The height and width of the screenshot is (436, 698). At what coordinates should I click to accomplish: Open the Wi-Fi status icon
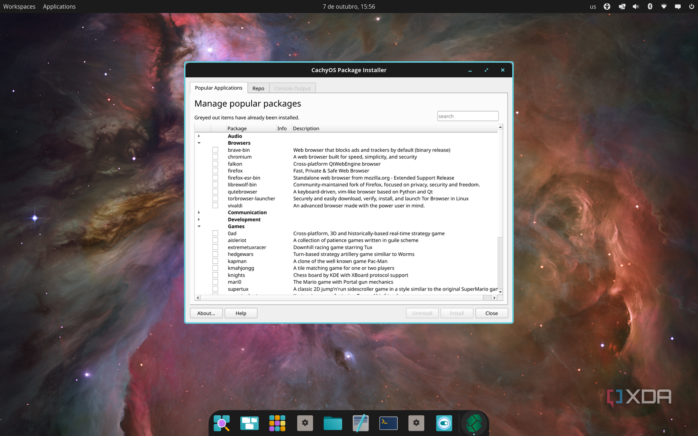pos(664,6)
